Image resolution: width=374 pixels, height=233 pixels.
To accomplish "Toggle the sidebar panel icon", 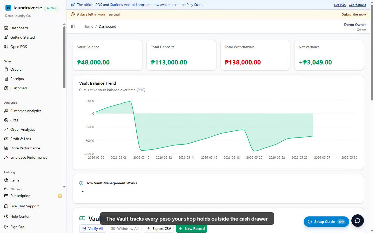I will tap(73, 26).
